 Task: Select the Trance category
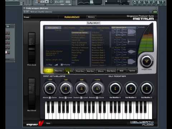pos(75,55)
